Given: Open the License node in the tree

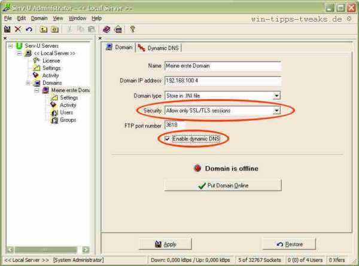Looking at the screenshot, I should [51, 60].
